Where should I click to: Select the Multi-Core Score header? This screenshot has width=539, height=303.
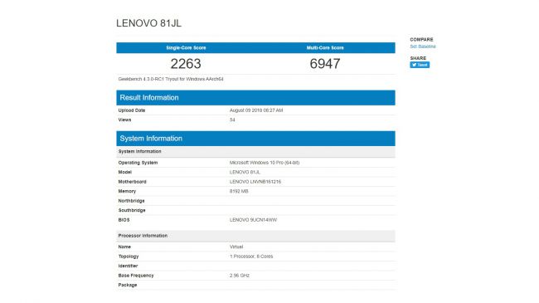pos(325,48)
